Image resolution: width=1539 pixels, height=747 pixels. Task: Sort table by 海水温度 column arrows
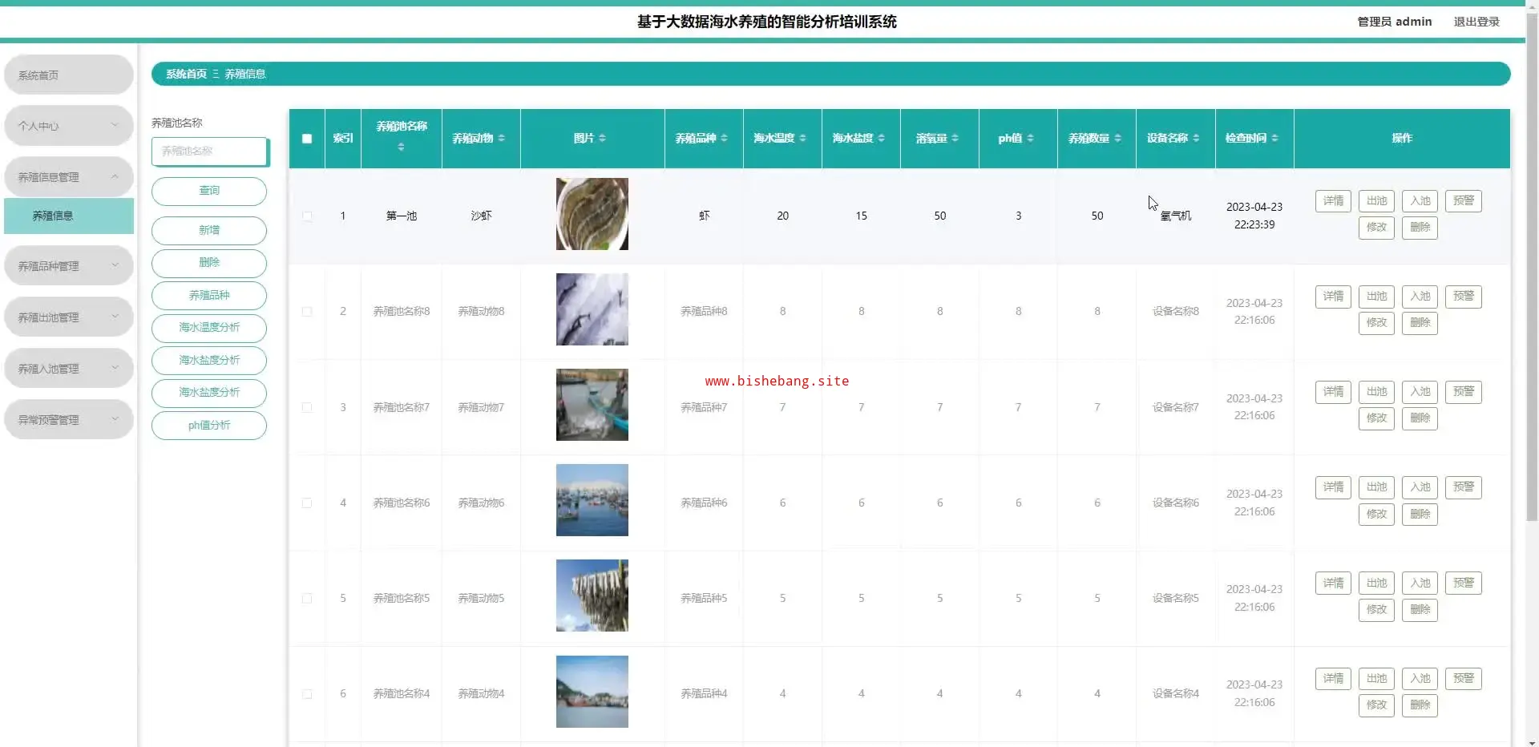[802, 139]
